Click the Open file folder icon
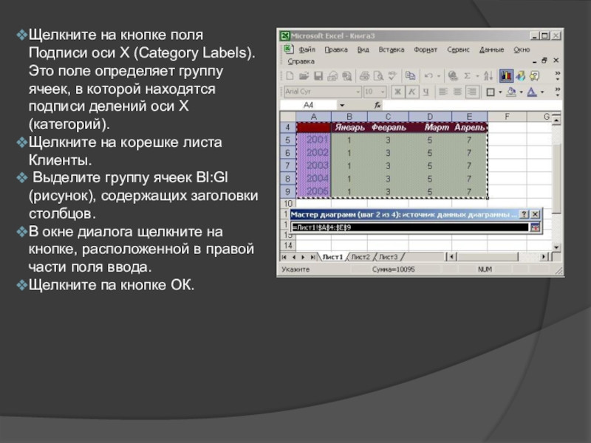This screenshot has height=443, width=591. (x=304, y=76)
